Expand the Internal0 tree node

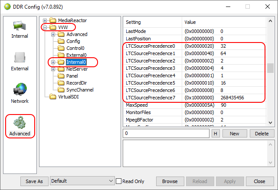pos(53,62)
